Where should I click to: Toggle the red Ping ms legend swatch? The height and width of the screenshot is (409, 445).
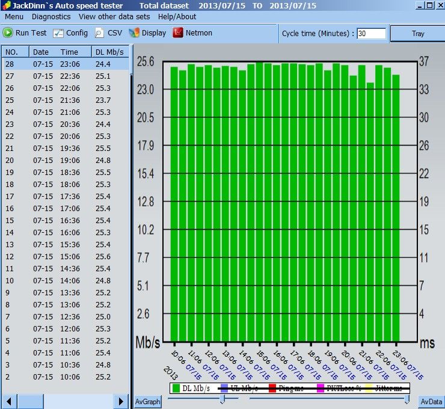coord(272,388)
